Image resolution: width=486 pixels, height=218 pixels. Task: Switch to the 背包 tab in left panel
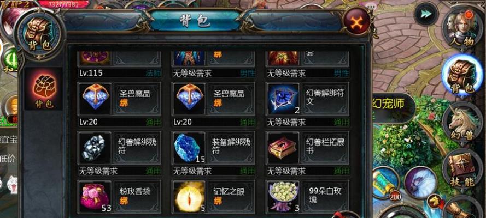point(43,89)
